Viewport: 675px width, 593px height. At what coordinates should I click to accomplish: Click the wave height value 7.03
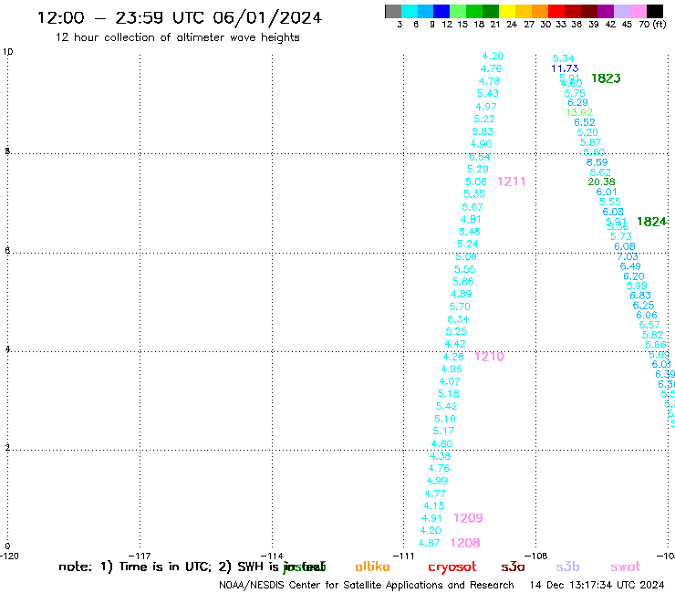click(628, 256)
